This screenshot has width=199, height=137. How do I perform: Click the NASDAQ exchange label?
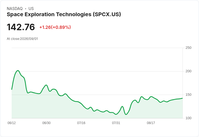pos(15,9)
